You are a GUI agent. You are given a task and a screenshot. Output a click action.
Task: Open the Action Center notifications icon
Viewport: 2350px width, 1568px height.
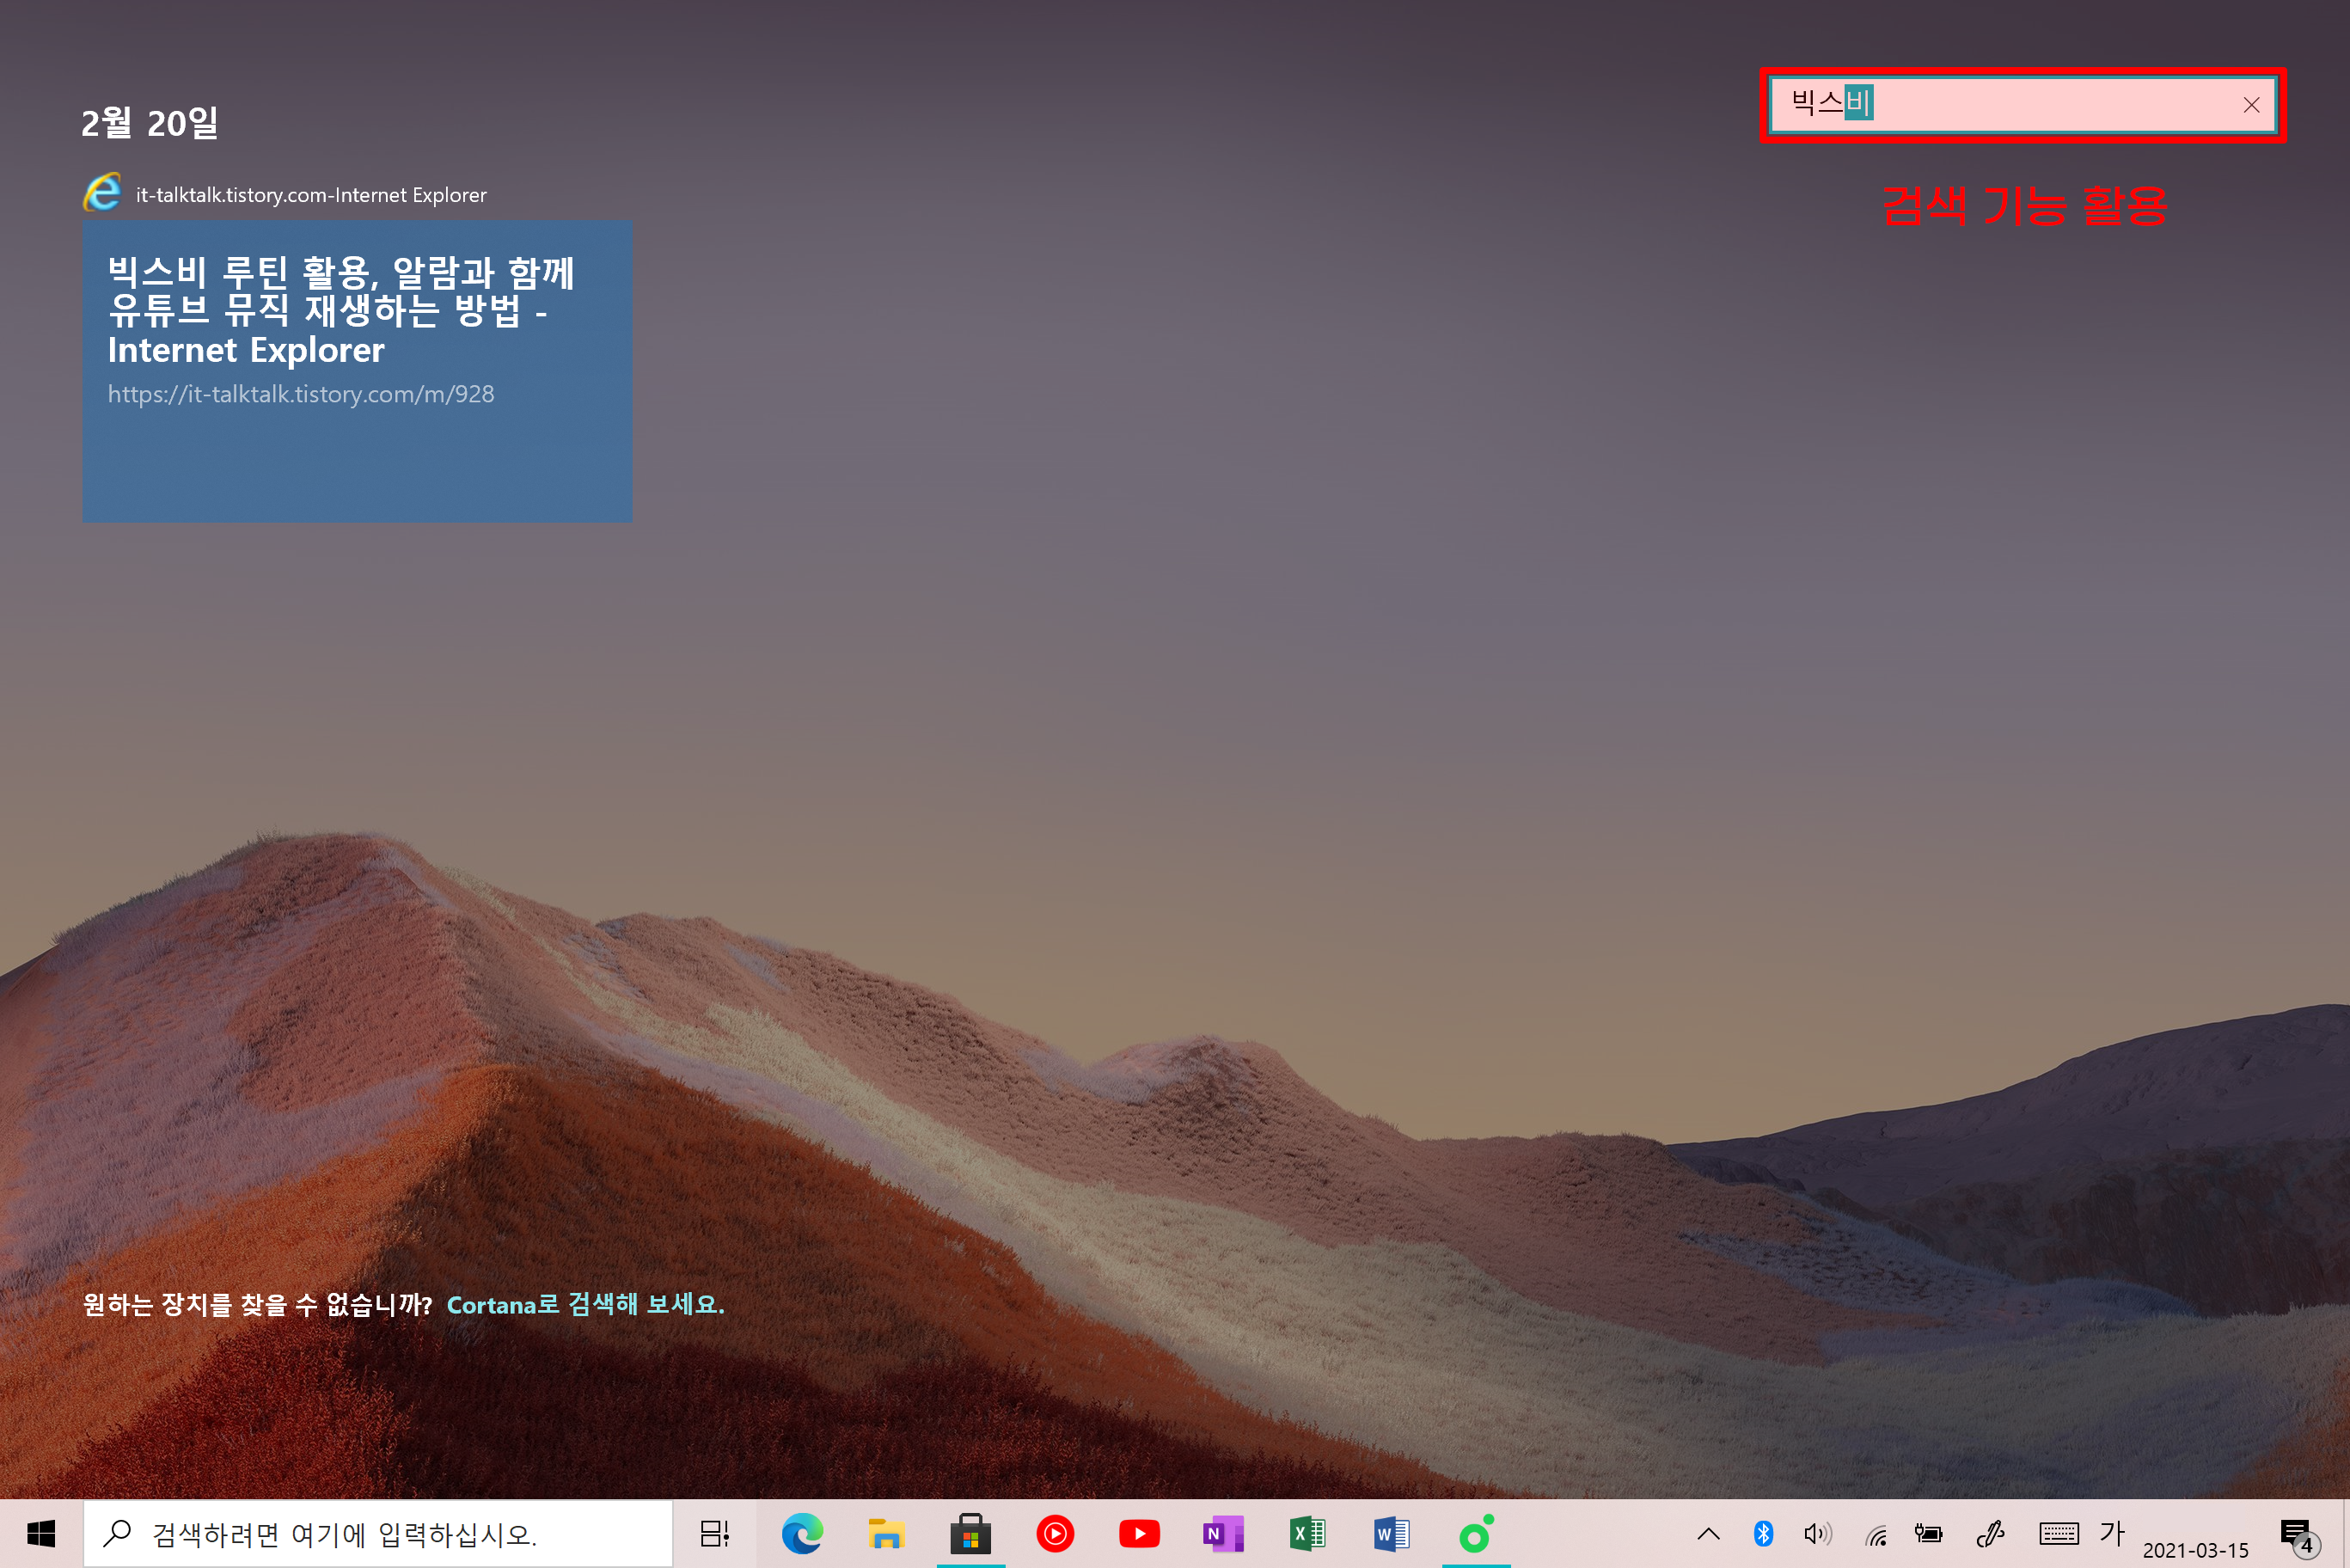pos(2296,1535)
